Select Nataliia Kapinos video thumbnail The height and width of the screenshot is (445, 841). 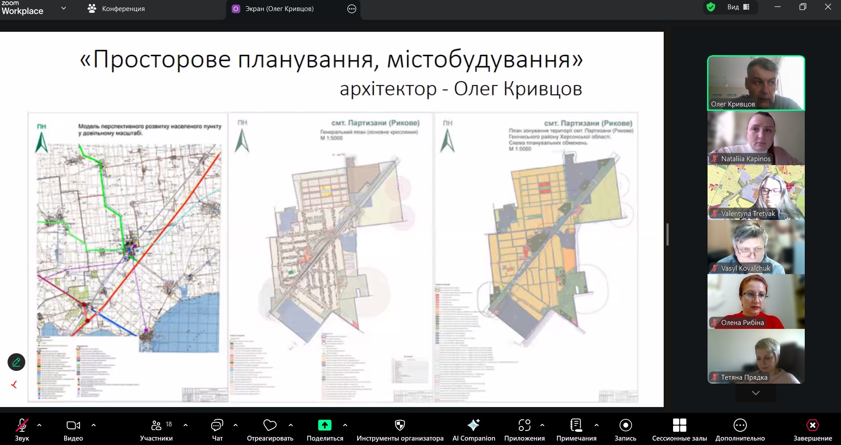pos(756,138)
